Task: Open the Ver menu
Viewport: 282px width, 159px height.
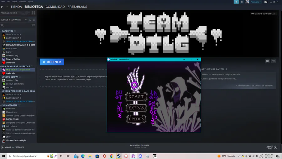Action: [x=8, y=2]
